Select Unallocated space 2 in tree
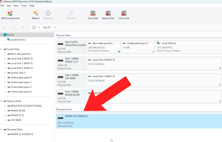222x142 pixels. pos(21,87)
